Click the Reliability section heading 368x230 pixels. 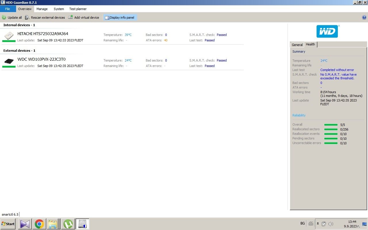pos(299,115)
